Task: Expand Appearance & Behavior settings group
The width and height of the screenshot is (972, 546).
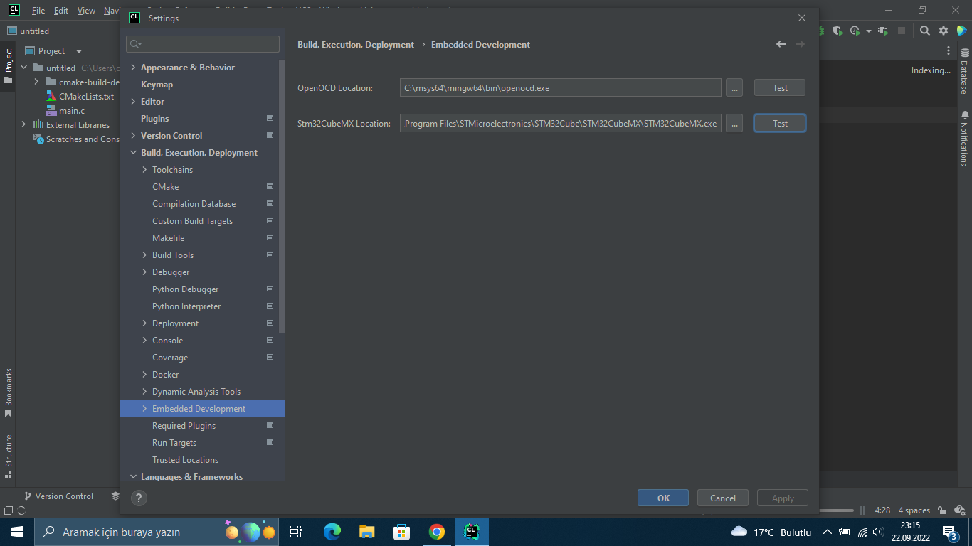Action: [133, 68]
